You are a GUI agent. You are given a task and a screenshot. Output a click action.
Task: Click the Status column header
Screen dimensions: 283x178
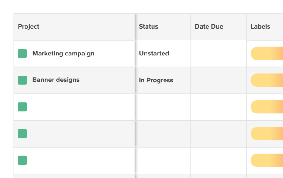point(148,27)
